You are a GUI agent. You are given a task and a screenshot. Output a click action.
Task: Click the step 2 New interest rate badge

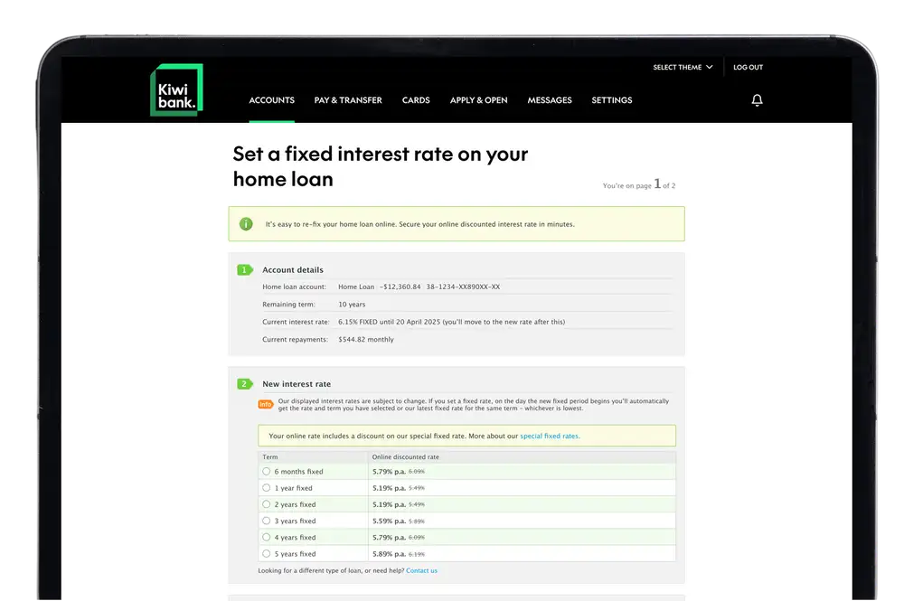pyautogui.click(x=243, y=383)
